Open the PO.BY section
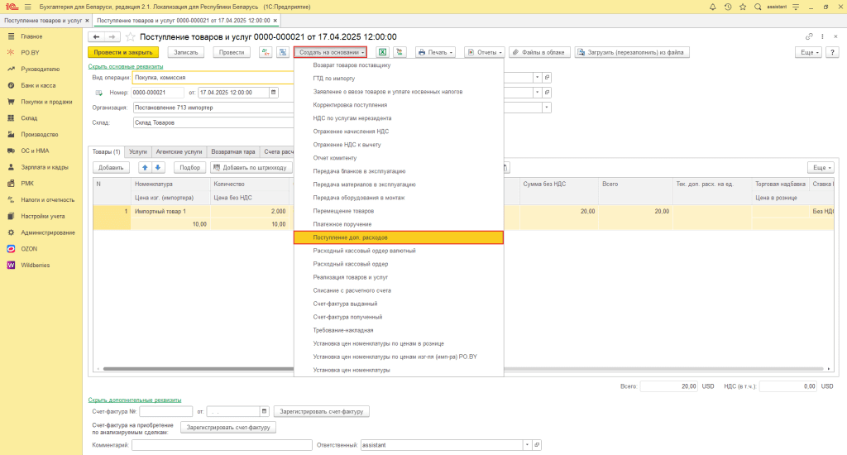This screenshot has width=847, height=455. (31, 52)
